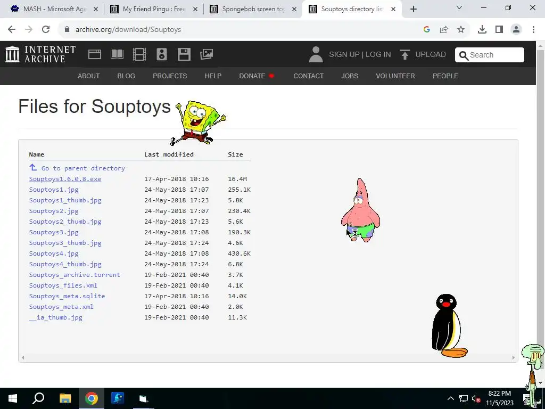
Task: Open the DONATE menu item
Action: [257, 76]
